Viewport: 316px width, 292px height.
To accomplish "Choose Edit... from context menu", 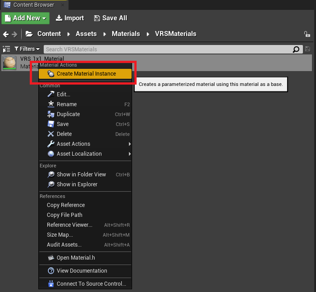I will click(85, 94).
